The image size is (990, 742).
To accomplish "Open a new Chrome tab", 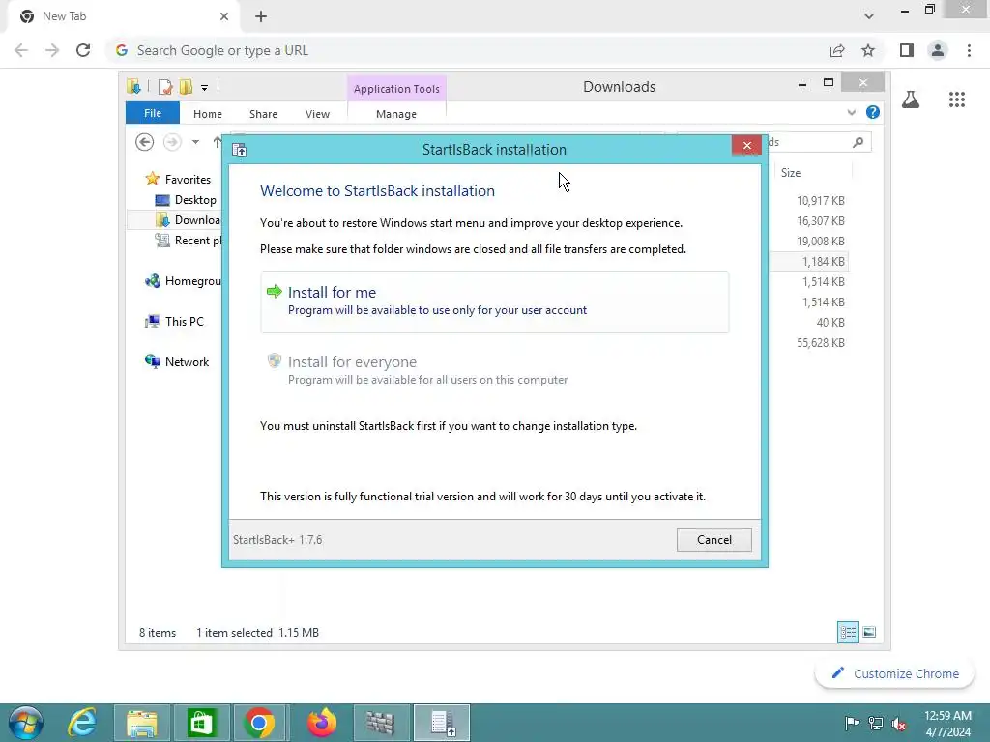I will click(261, 16).
